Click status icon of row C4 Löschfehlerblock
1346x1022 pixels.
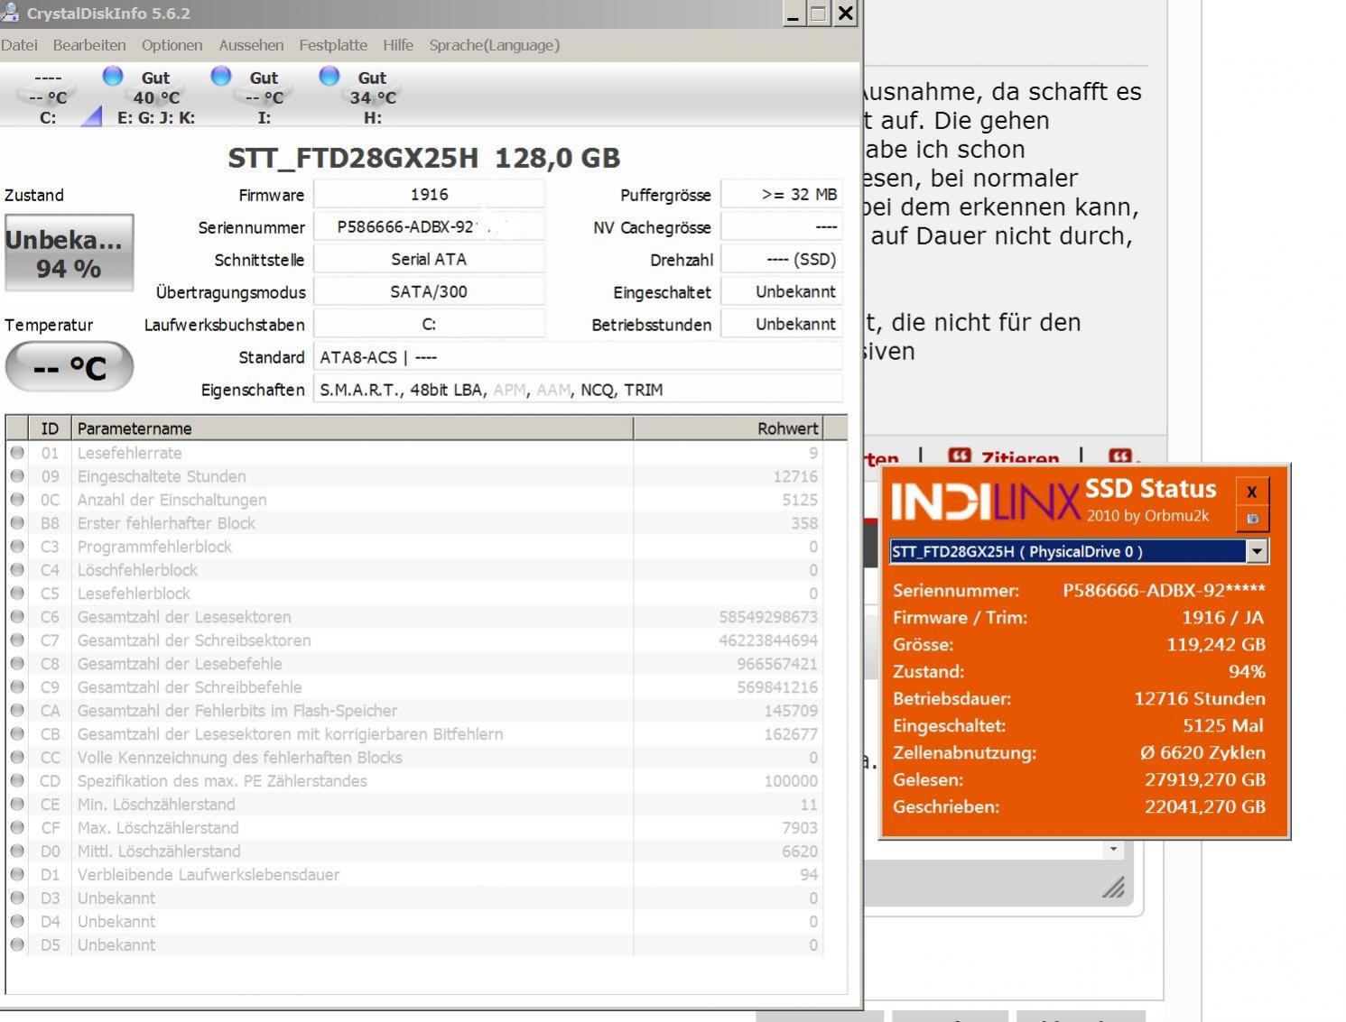coord(17,570)
